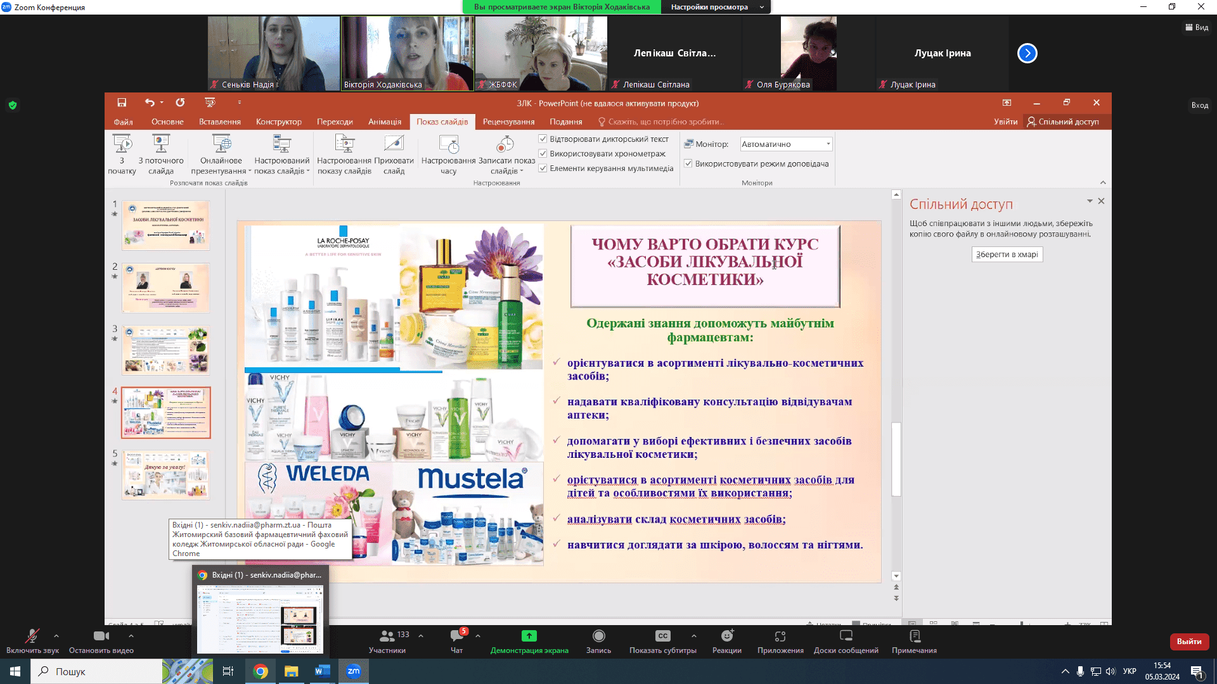Expand audio options arrow next to mute
This screenshot has width=1217, height=684.
pos(56,635)
